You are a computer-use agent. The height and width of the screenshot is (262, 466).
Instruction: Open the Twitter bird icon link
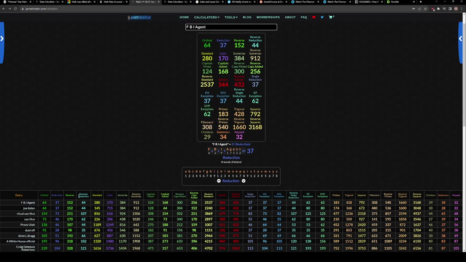[322, 17]
